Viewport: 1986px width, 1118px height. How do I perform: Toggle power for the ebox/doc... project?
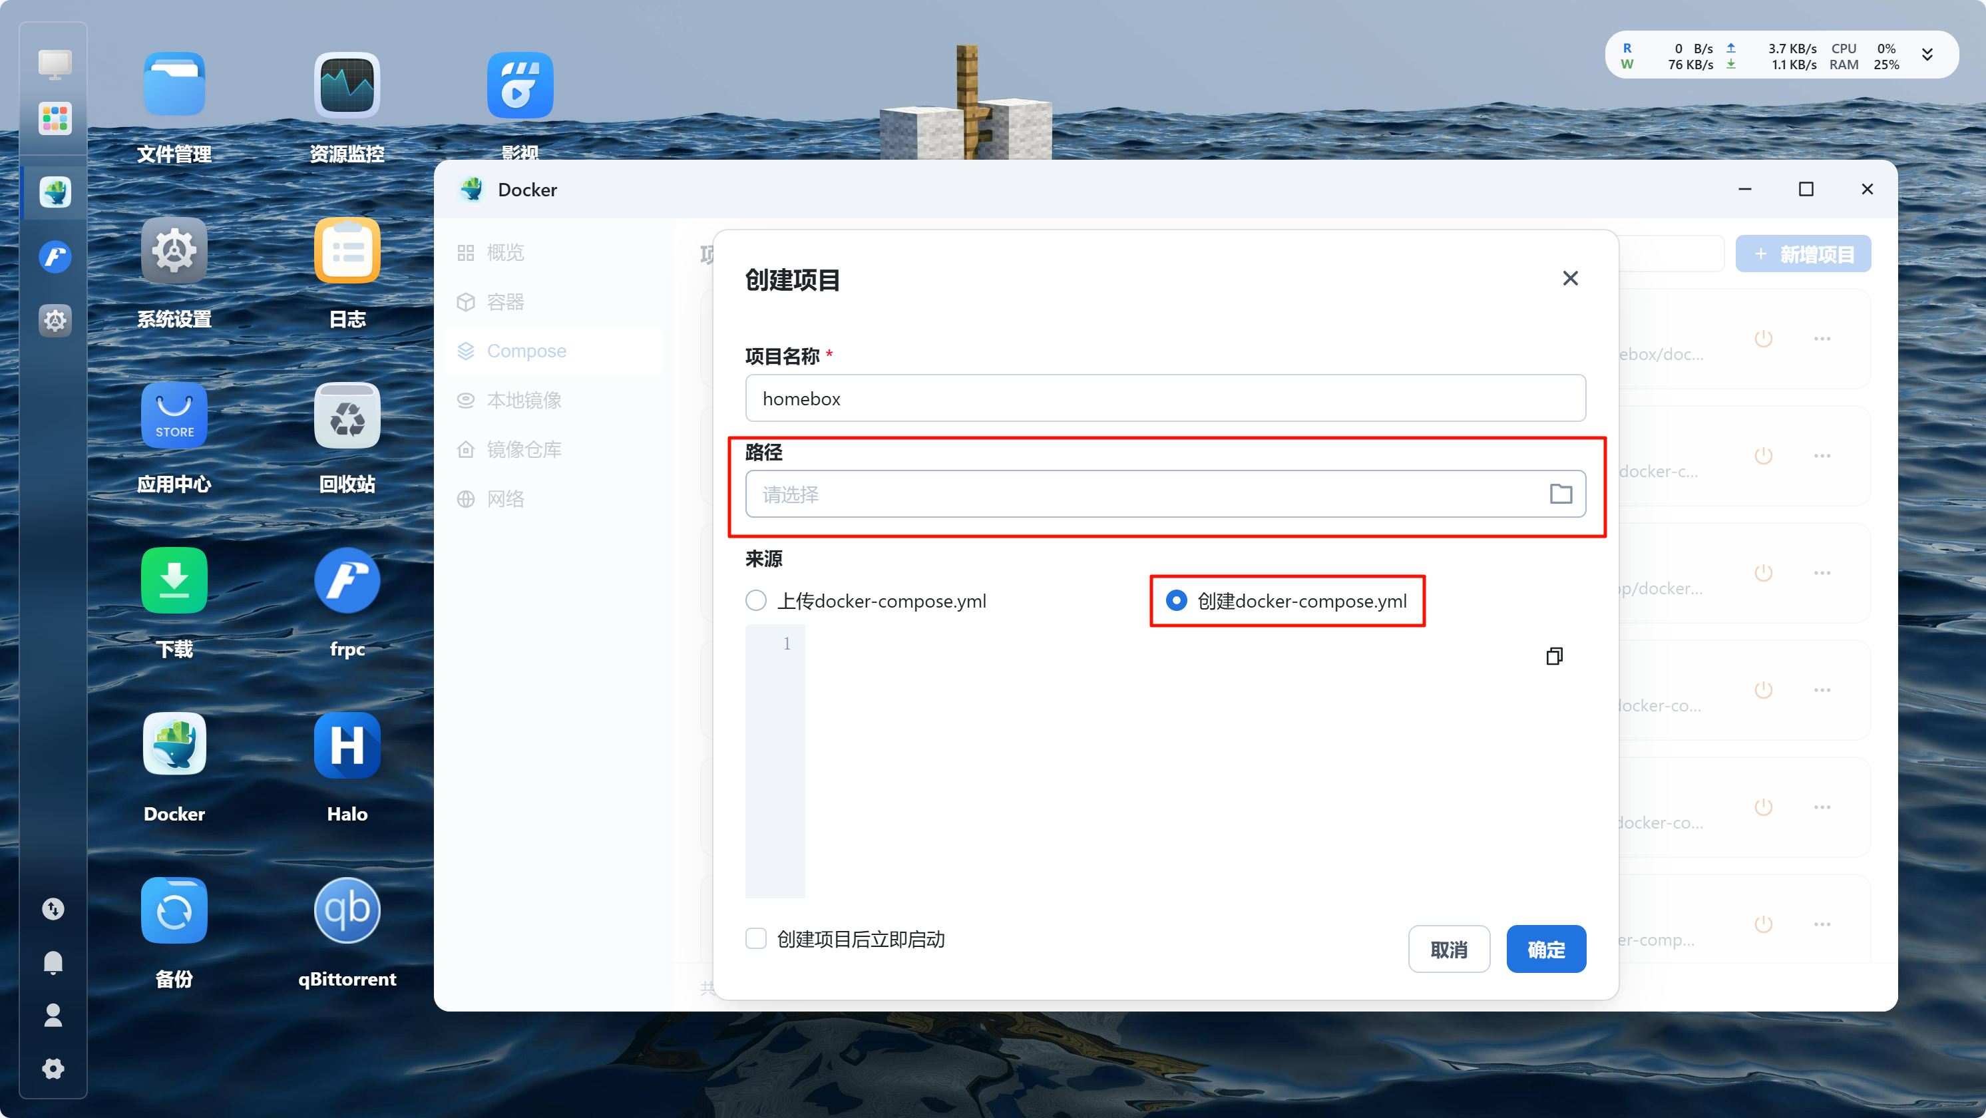point(1763,339)
